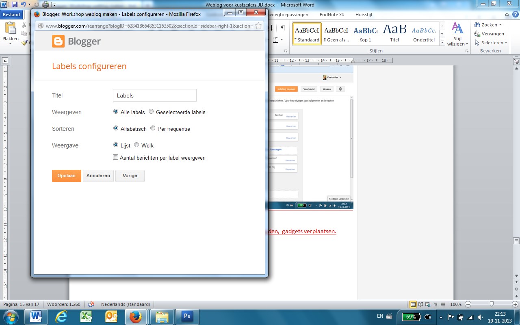Image resolution: width=520 pixels, height=325 pixels.
Task: Click the orange Opslaan button
Action: point(67,176)
